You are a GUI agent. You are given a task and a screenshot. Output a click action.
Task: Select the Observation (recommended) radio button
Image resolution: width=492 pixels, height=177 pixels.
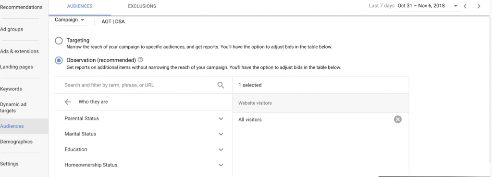pos(59,60)
